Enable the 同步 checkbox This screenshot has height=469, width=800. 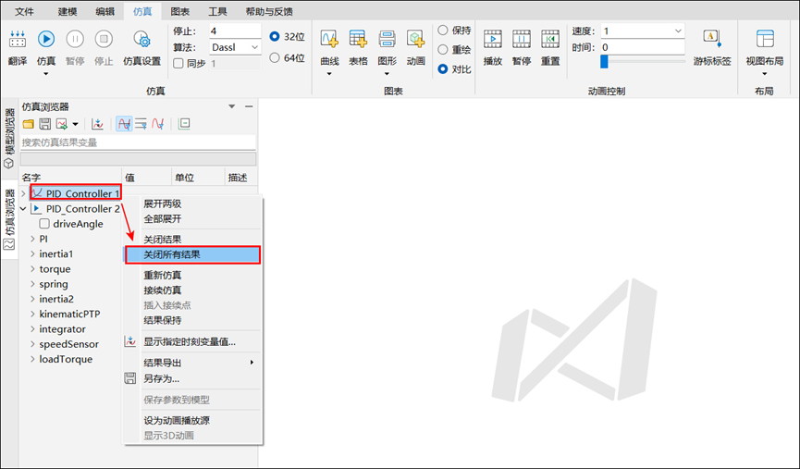[x=178, y=64]
